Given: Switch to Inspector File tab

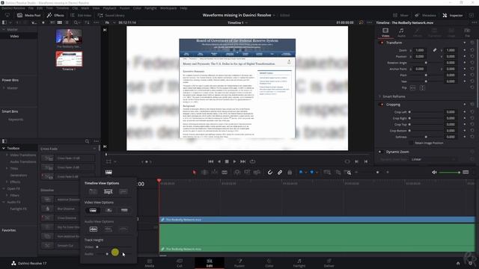Looking at the screenshot, I should (x=467, y=32).
